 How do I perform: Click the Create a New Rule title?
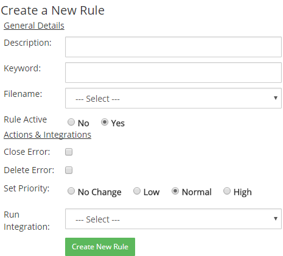click(53, 10)
